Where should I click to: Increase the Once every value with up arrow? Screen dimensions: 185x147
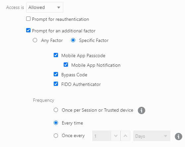click(125, 136)
